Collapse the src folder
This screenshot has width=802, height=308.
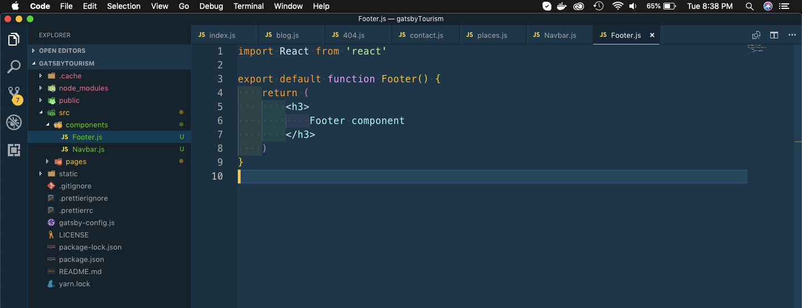point(41,112)
